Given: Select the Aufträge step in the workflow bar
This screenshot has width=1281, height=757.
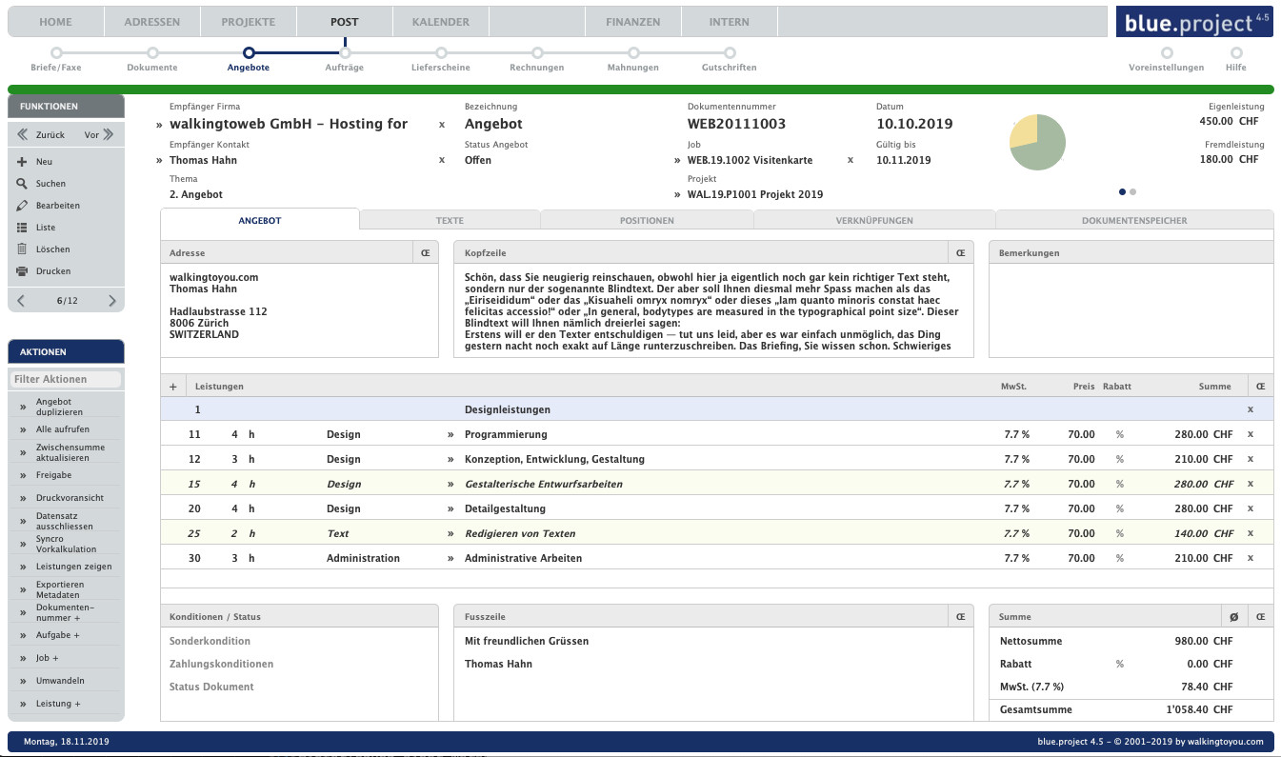Looking at the screenshot, I should pos(345,53).
